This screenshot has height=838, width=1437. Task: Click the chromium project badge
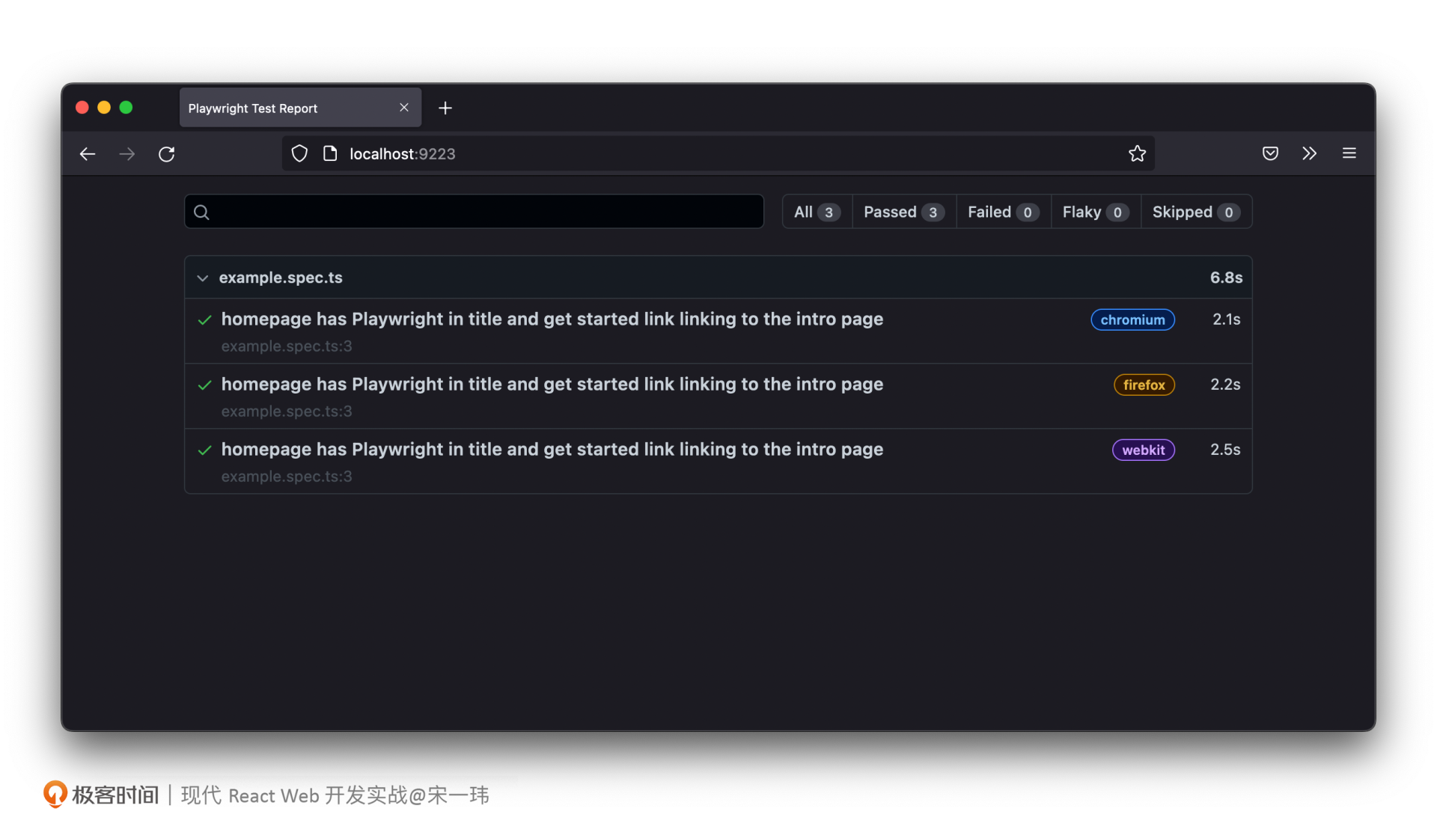[1132, 320]
